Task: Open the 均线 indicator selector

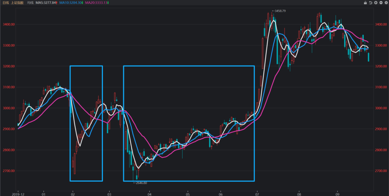Action: click(30, 3)
